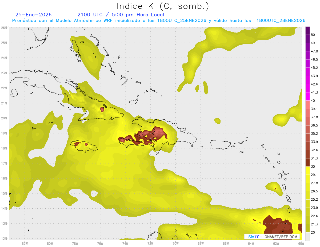Click the 68W longitude axis label
Viewport: 320px width, 247px height.
pos(201,243)
